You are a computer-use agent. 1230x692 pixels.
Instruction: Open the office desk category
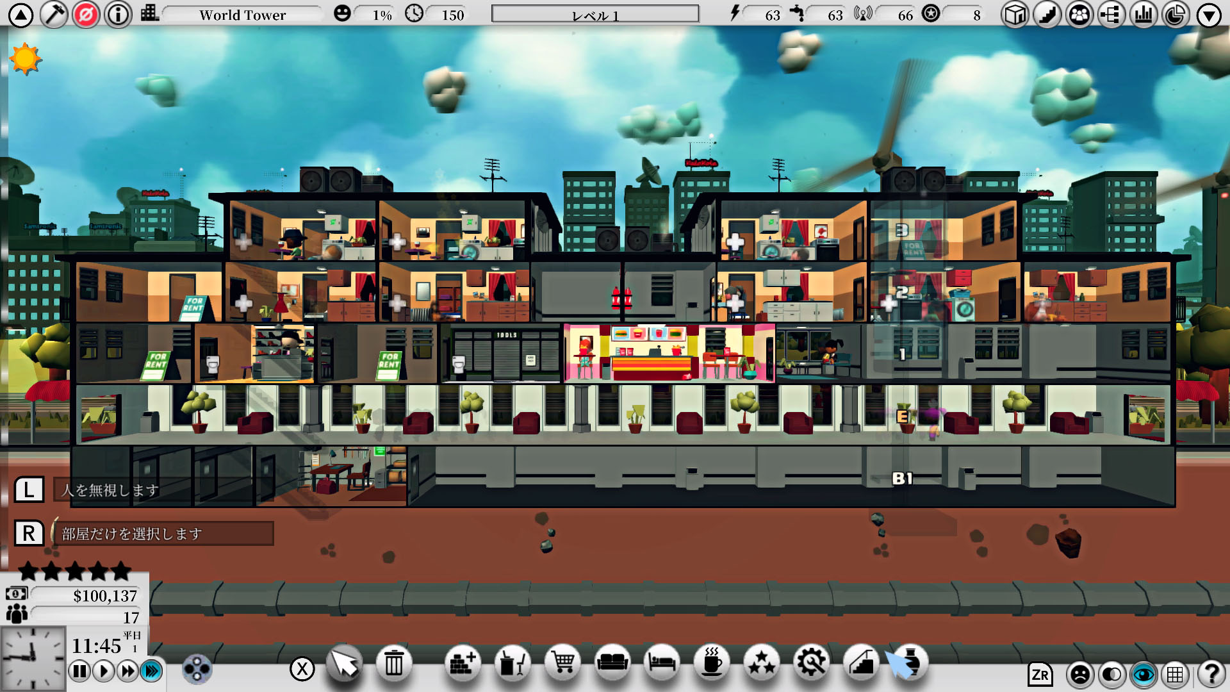pyautogui.click(x=512, y=664)
